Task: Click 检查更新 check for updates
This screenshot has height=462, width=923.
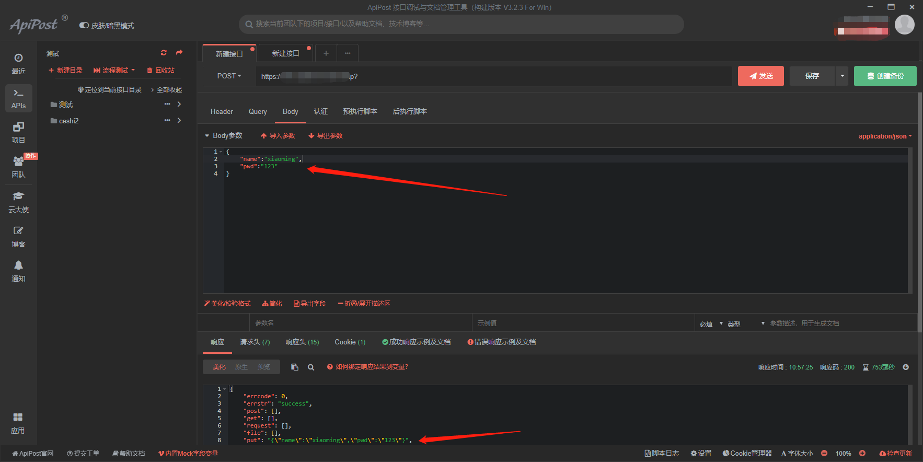Action: pyautogui.click(x=896, y=453)
